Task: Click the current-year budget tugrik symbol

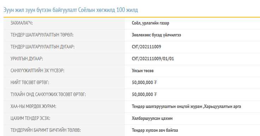Action: pyautogui.click(x=155, y=94)
